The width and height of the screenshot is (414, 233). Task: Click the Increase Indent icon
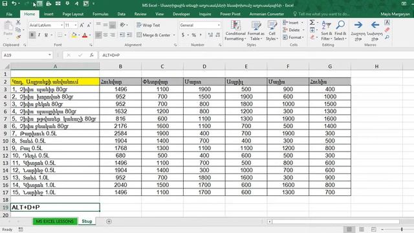click(x=129, y=35)
